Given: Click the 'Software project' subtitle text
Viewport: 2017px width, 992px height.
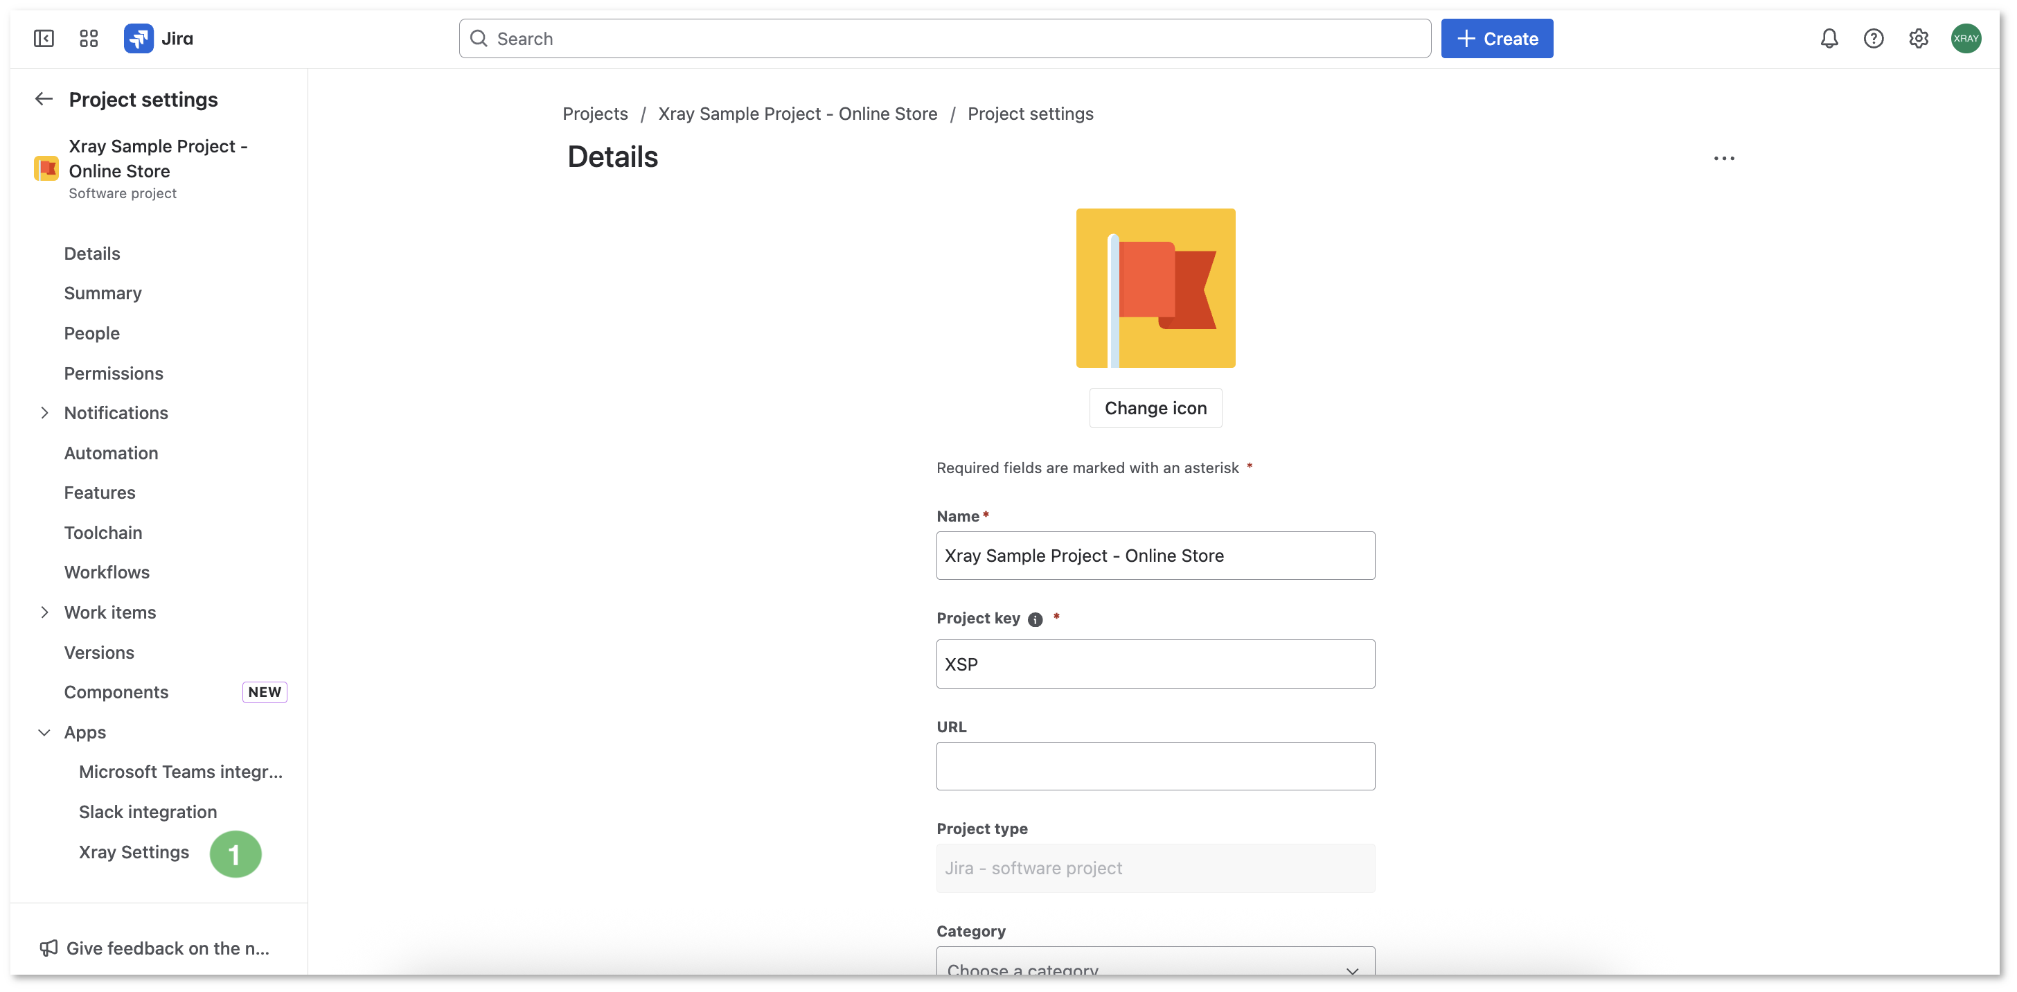Looking at the screenshot, I should point(122,193).
